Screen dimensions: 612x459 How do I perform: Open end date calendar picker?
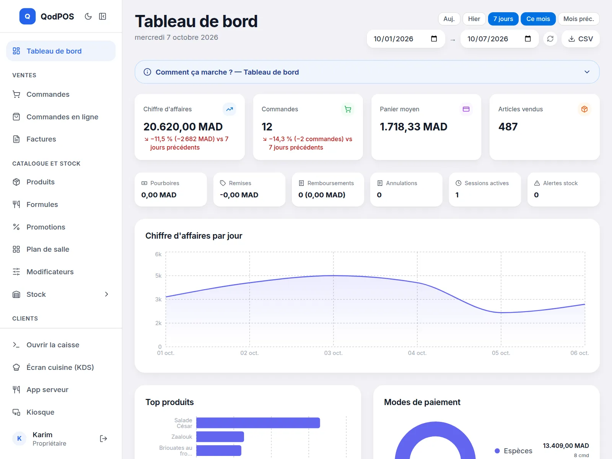[528, 39]
